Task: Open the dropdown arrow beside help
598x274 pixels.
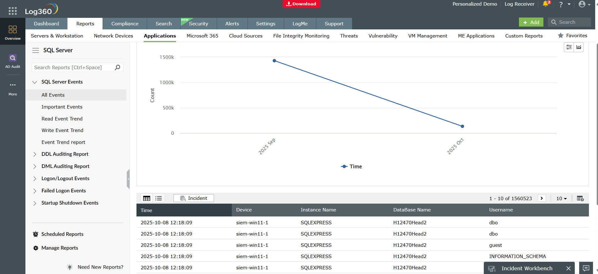Action: click(569, 4)
